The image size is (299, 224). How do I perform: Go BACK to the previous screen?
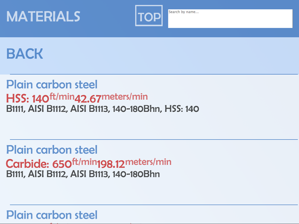[x=25, y=54]
